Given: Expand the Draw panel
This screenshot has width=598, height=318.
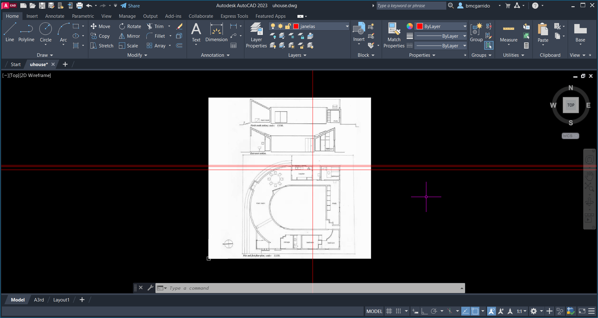Looking at the screenshot, I should pyautogui.click(x=45, y=55).
